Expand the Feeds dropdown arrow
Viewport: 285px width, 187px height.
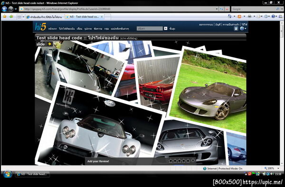click(x=244, y=17)
